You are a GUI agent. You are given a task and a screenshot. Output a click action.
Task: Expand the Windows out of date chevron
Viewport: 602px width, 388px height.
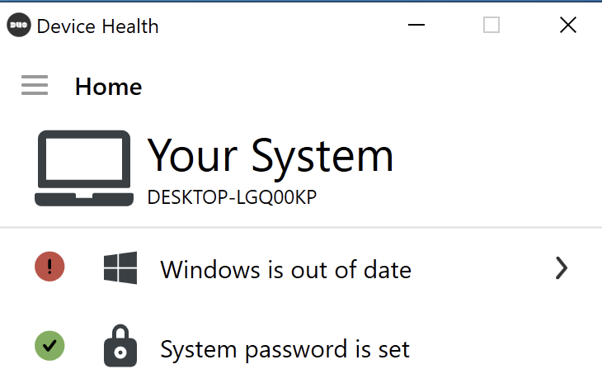pyautogui.click(x=562, y=268)
